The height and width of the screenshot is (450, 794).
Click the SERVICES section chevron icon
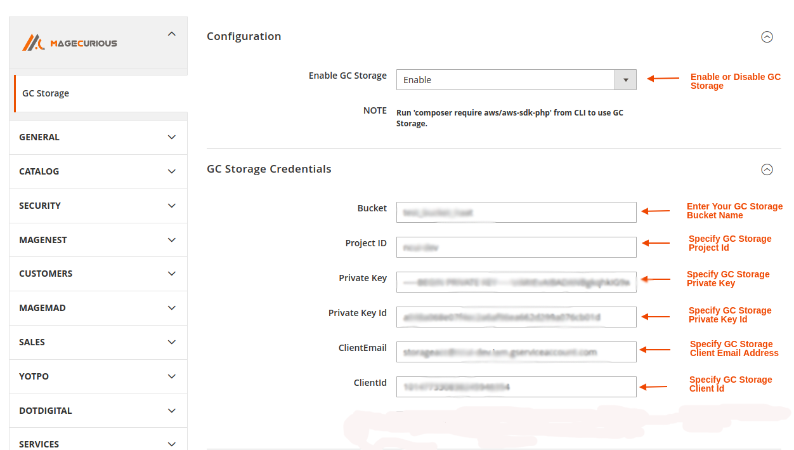(x=171, y=444)
